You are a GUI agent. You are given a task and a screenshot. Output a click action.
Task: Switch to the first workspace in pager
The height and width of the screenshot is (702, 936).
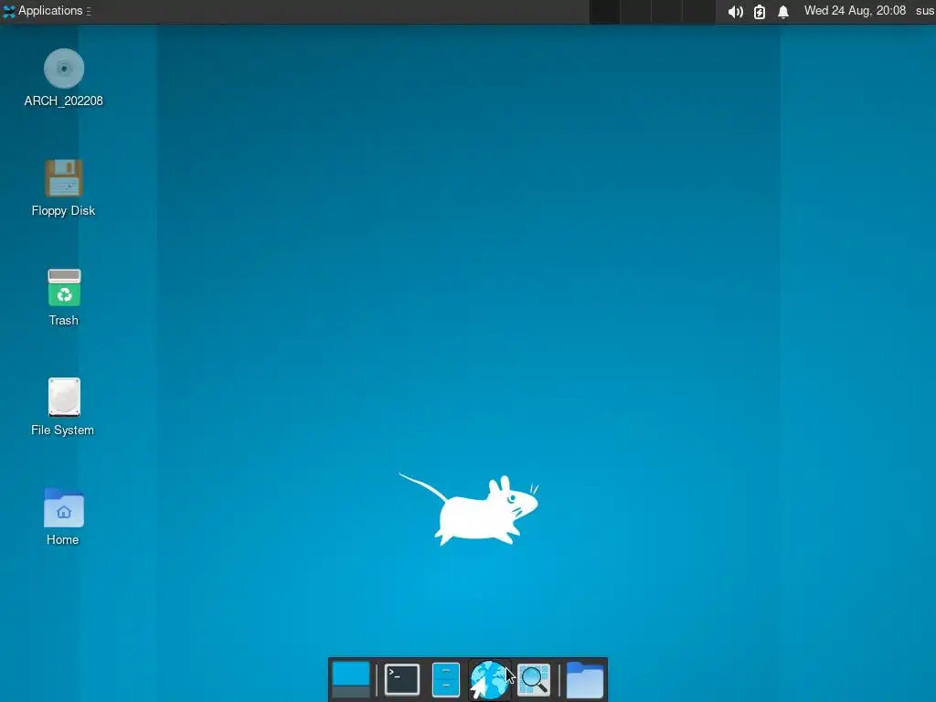pyautogui.click(x=604, y=12)
